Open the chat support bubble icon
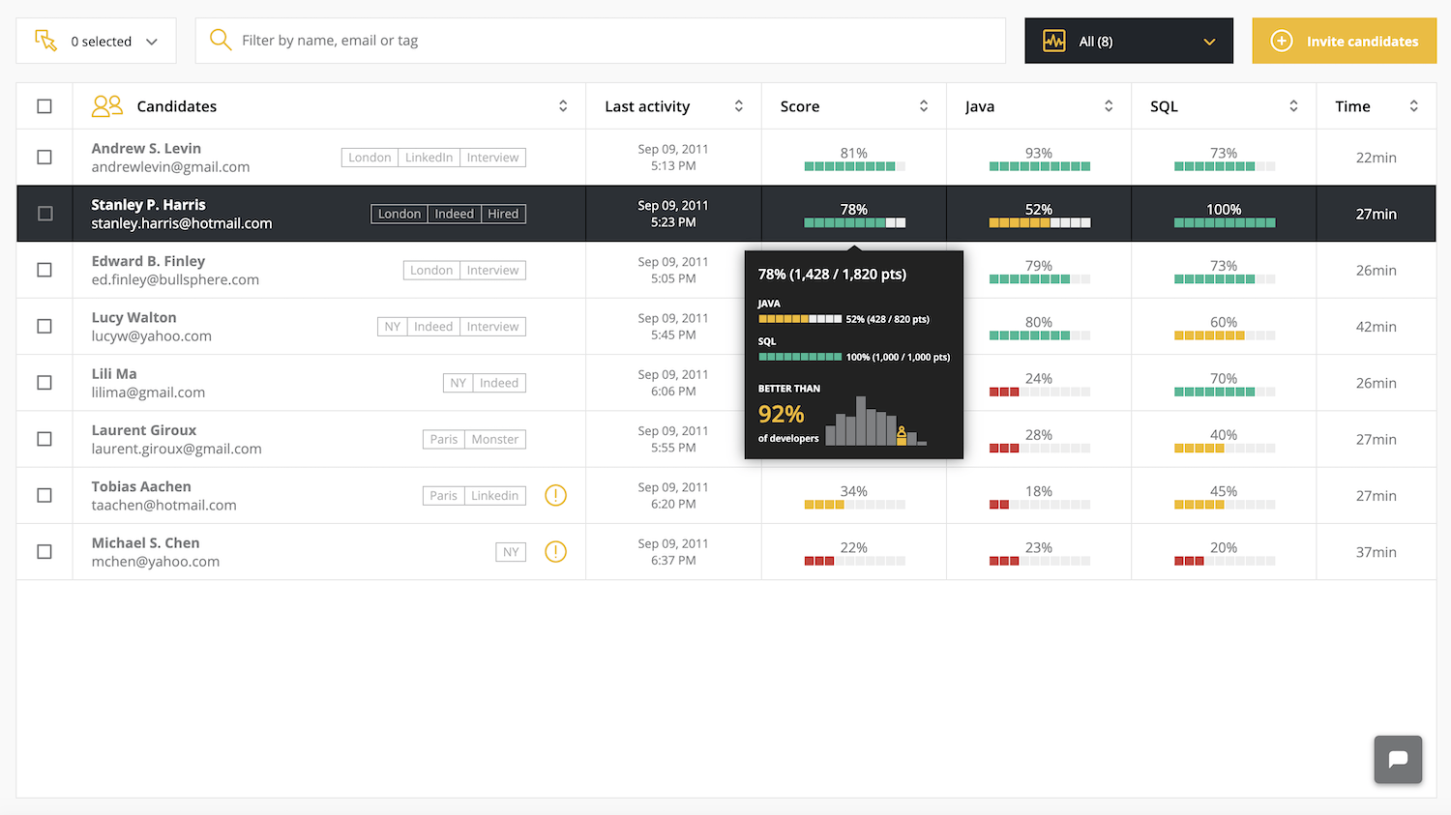This screenshot has width=1451, height=815. (x=1398, y=759)
